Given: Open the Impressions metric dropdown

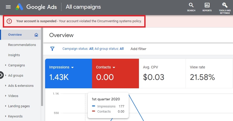Looking at the screenshot, I should click(72, 67).
